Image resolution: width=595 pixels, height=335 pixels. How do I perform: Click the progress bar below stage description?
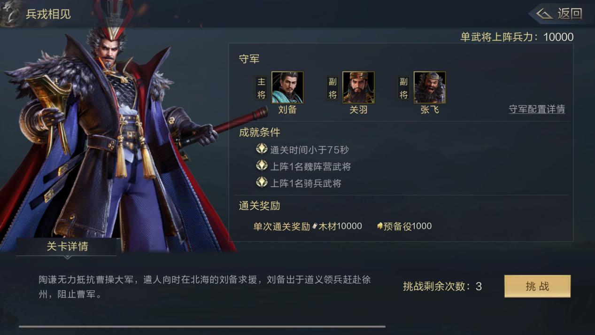202,326
